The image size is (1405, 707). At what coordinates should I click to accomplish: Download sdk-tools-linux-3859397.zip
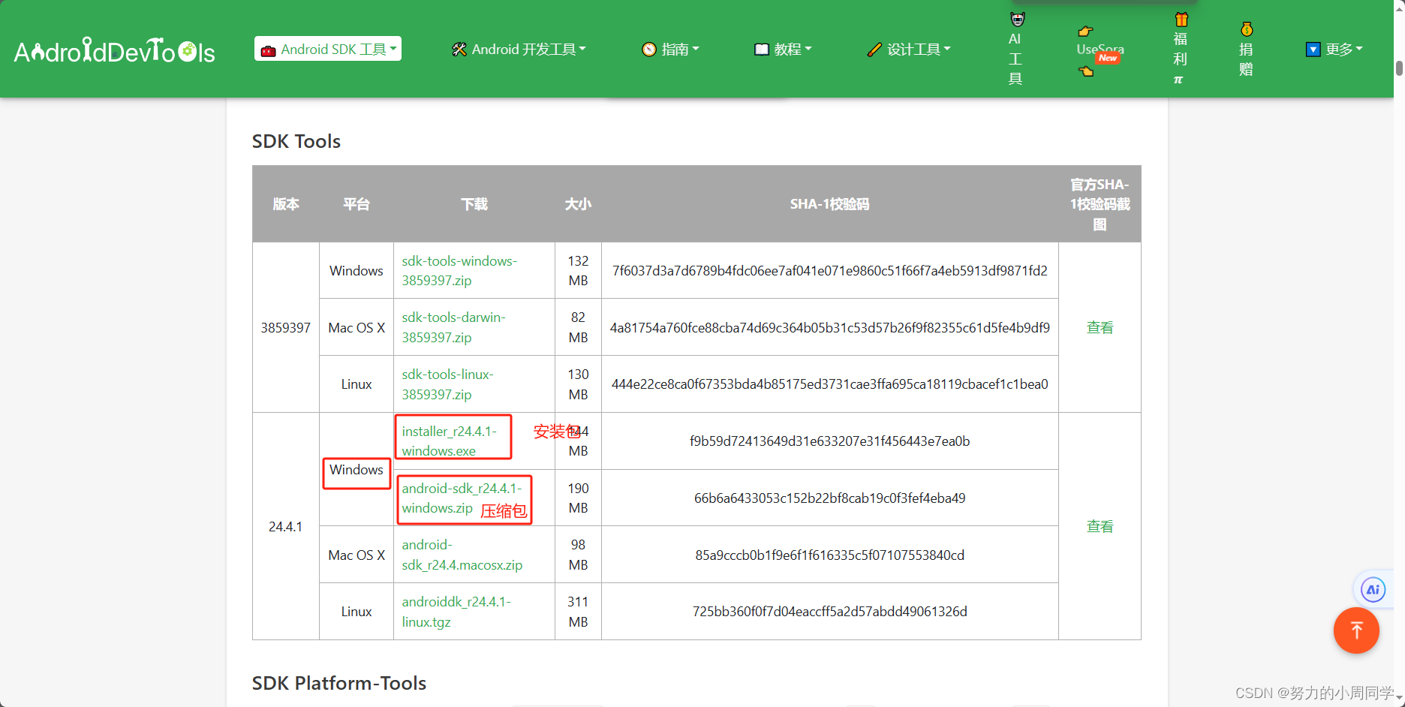pyautogui.click(x=447, y=384)
